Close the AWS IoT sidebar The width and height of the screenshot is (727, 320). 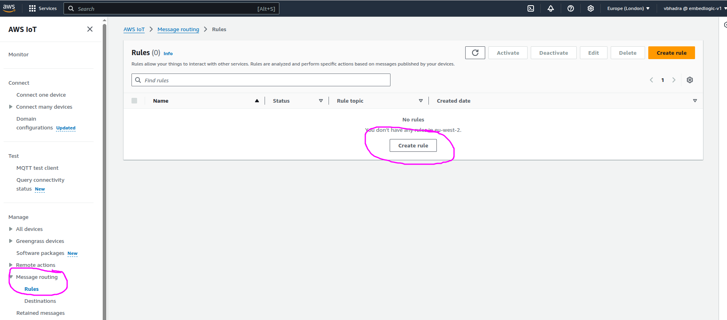(x=90, y=29)
